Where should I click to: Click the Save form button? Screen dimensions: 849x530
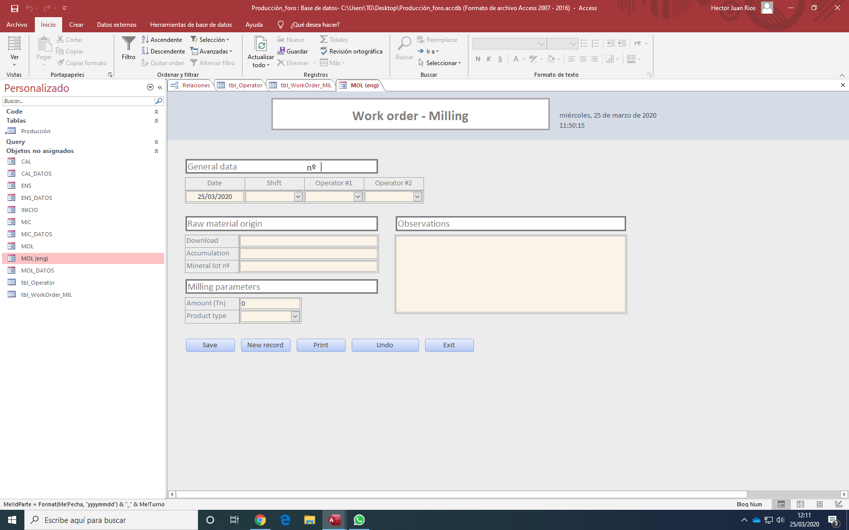point(210,345)
